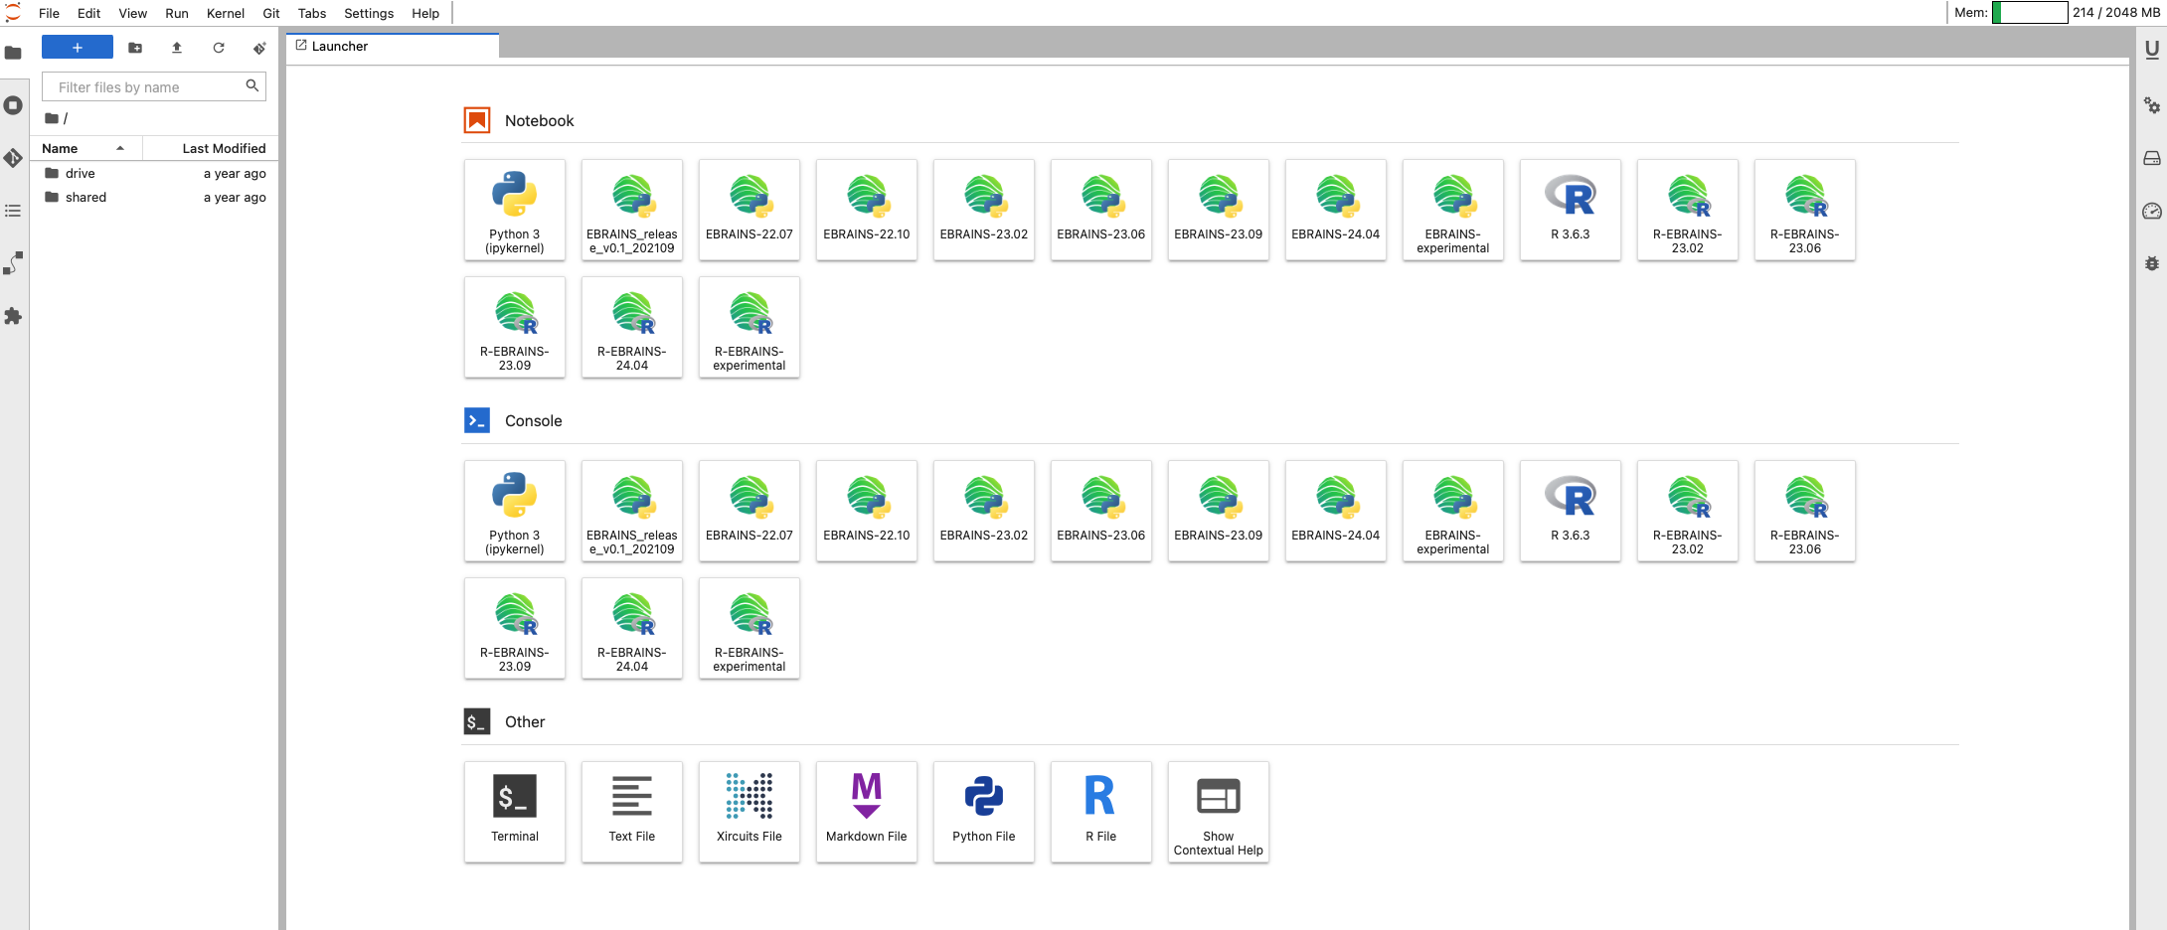The height and width of the screenshot is (930, 2167).
Task: Launch an R-EBRAINS-23.06 notebook
Action: pos(1805,210)
